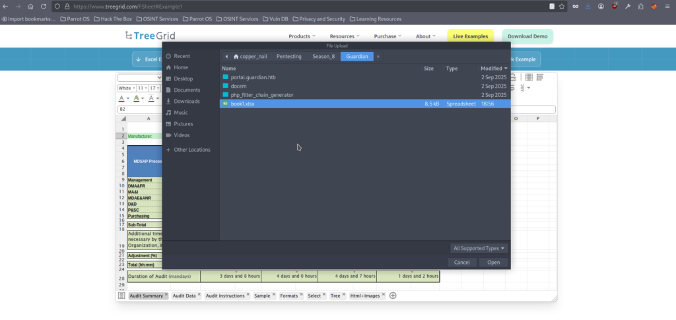Switch to copper_nail home path segment
The width and height of the screenshot is (676, 320).
(x=251, y=57)
